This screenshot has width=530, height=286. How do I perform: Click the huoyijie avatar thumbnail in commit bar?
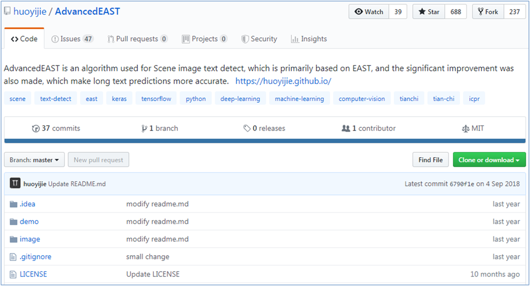(15, 184)
